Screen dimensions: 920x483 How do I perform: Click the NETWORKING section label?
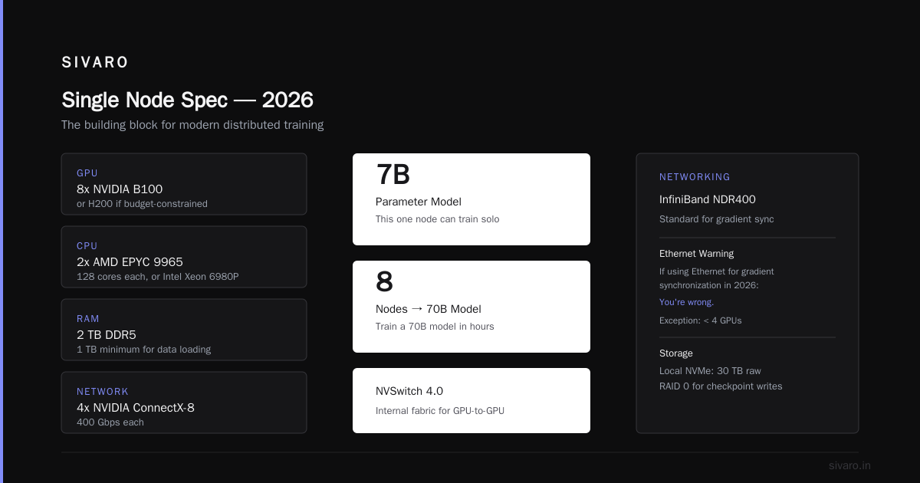coord(695,177)
